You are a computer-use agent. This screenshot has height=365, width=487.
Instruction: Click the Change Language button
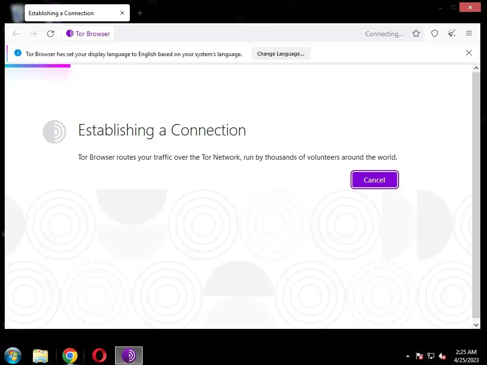[281, 54]
